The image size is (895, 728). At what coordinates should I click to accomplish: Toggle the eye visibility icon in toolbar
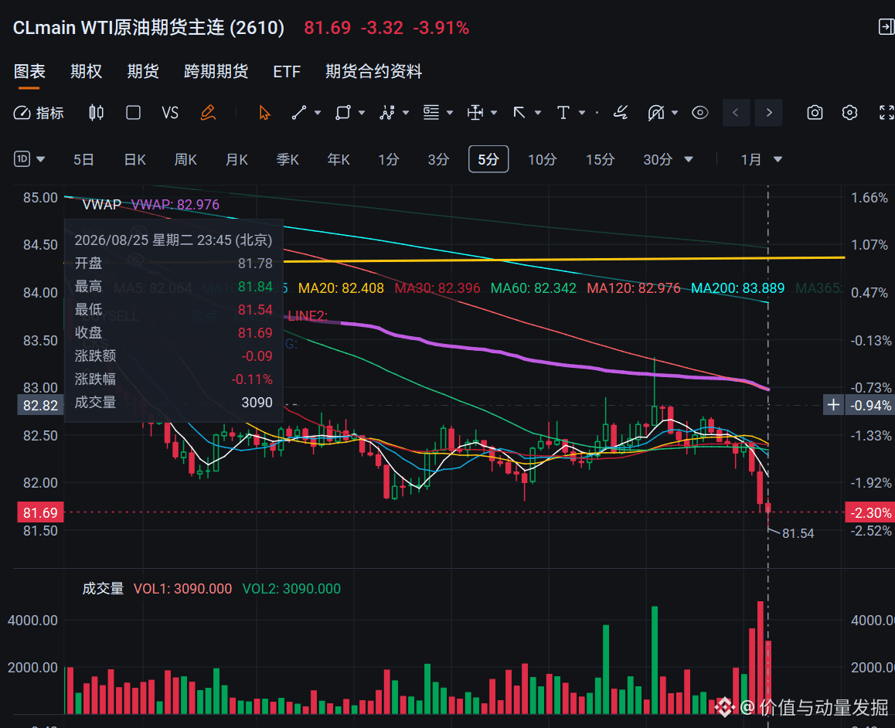pos(699,112)
